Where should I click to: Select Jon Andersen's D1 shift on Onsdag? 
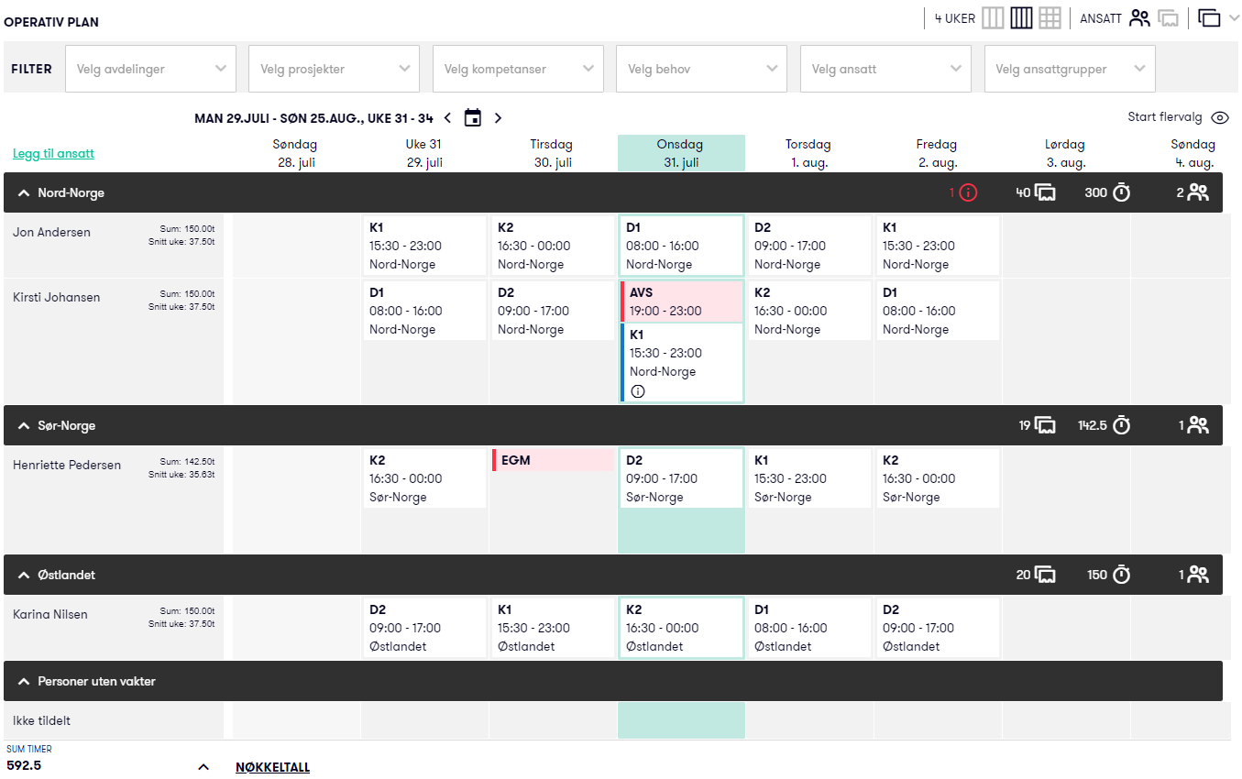[x=681, y=246]
